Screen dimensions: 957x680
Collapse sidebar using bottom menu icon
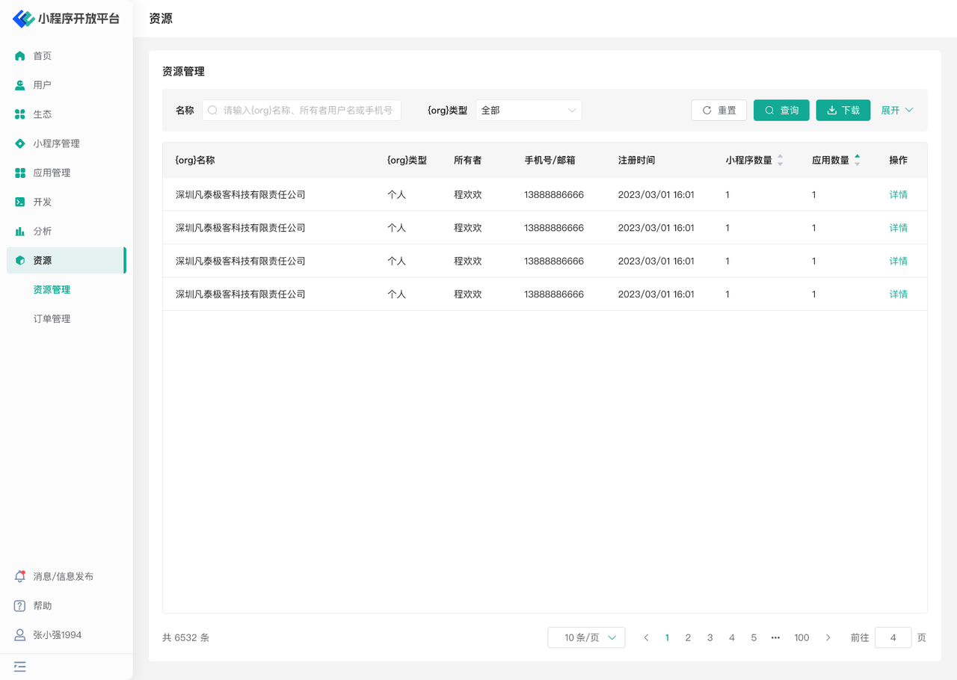[x=20, y=667]
